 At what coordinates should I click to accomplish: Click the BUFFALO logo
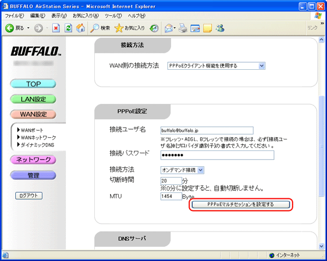click(x=35, y=51)
